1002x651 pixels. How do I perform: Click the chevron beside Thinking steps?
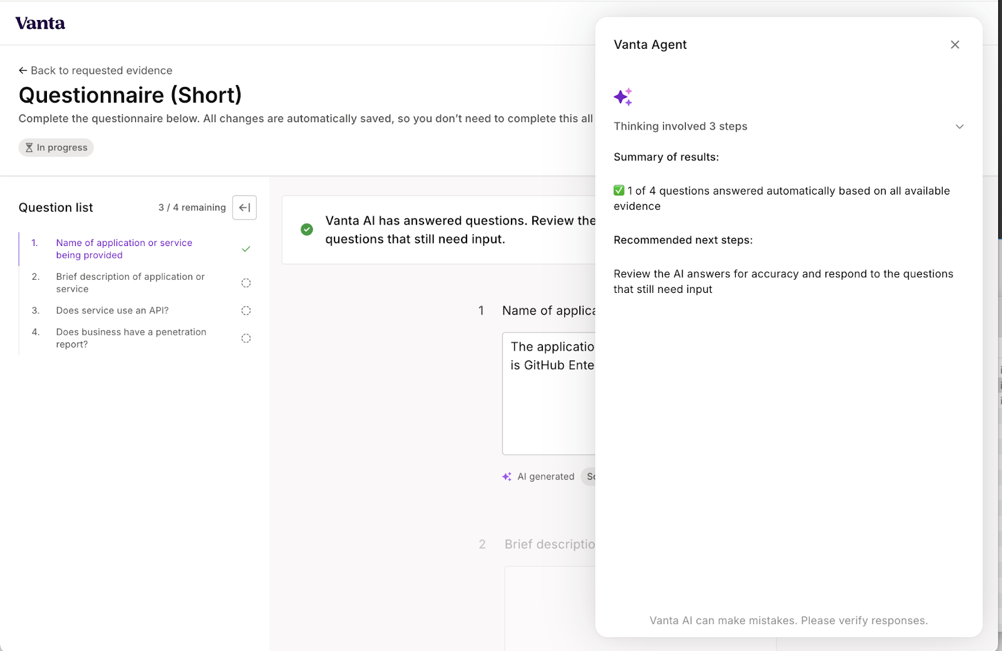[x=959, y=126]
